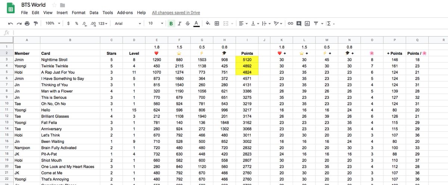The width and height of the screenshot is (448, 185).
Task: Select column I header
Action: [x=247, y=40]
